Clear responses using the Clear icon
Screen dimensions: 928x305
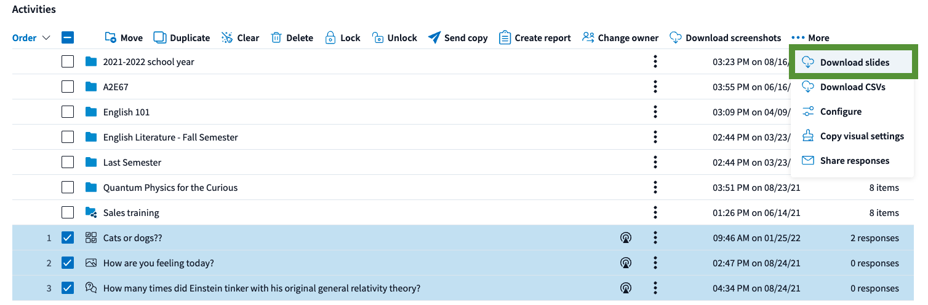(227, 38)
